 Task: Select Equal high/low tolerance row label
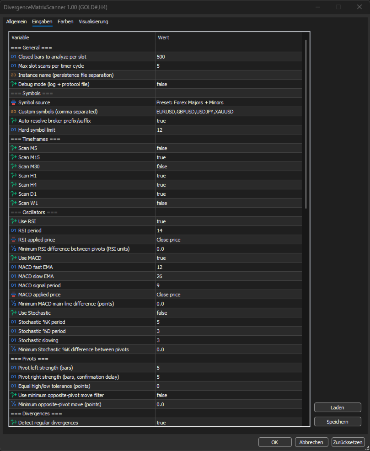pyautogui.click(x=54, y=386)
